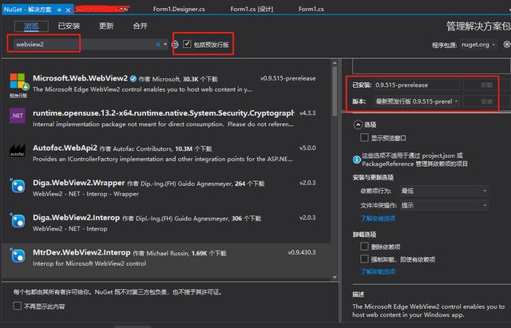
Task: Click the webview2 search input field
Action: [x=84, y=45]
